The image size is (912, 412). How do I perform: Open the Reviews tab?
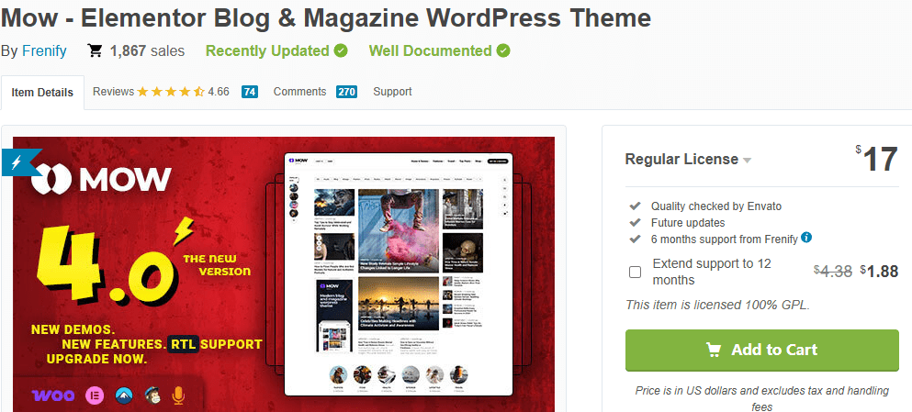(113, 92)
